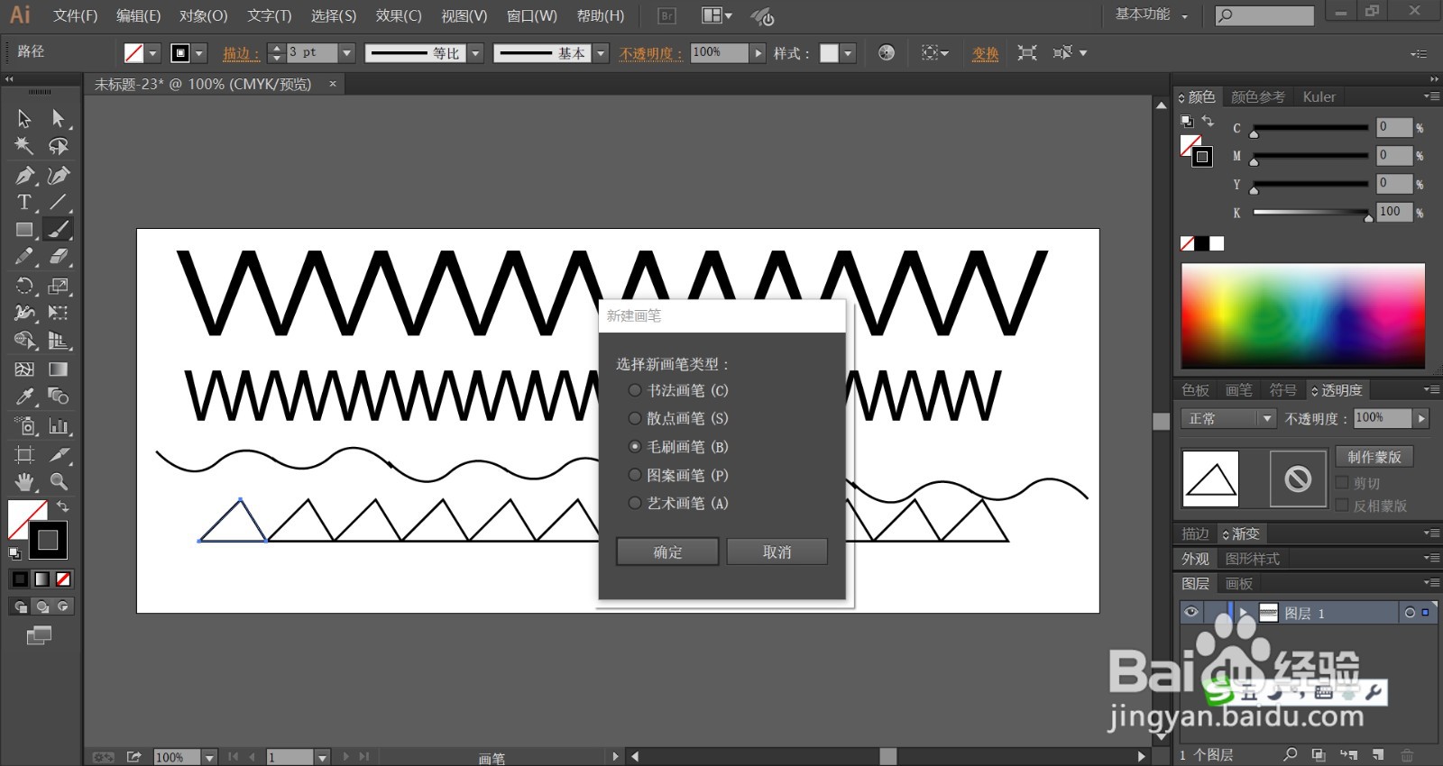Click the C (cyan) slider track
This screenshot has height=766, width=1443.
tap(1311, 128)
